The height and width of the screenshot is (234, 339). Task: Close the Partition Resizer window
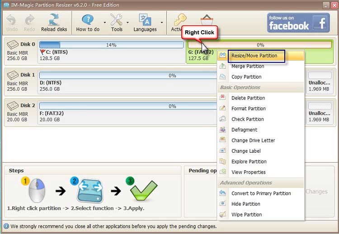click(334, 5)
